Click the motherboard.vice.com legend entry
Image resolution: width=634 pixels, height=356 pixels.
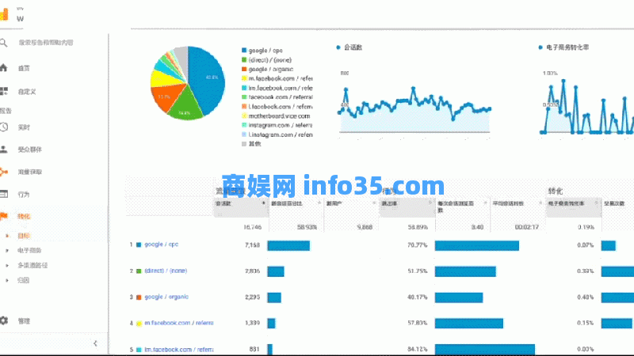pos(279,116)
